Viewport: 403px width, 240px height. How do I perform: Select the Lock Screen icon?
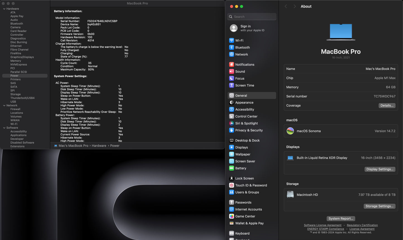click(231, 178)
